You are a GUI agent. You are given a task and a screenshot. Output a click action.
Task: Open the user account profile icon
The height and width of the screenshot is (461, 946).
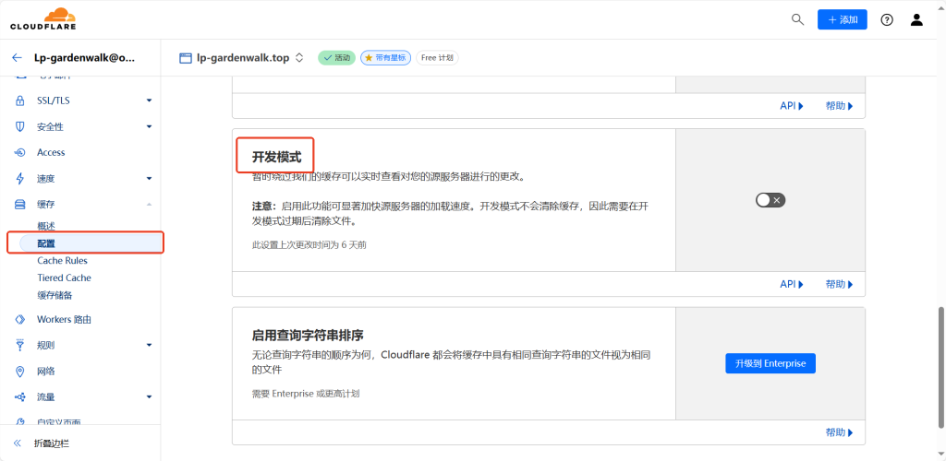coord(916,20)
